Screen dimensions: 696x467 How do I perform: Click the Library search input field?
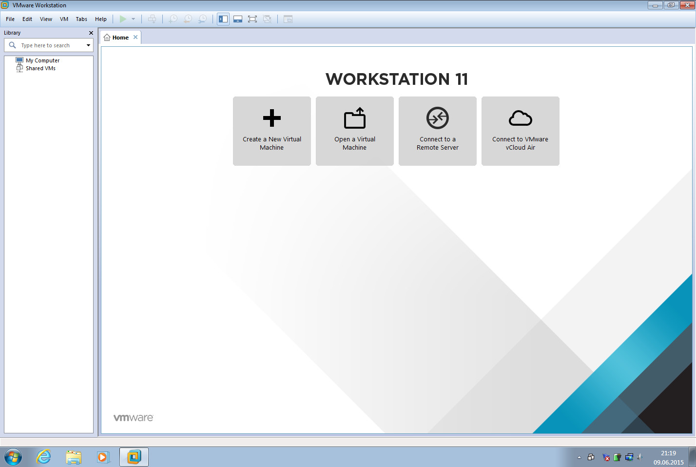(49, 45)
